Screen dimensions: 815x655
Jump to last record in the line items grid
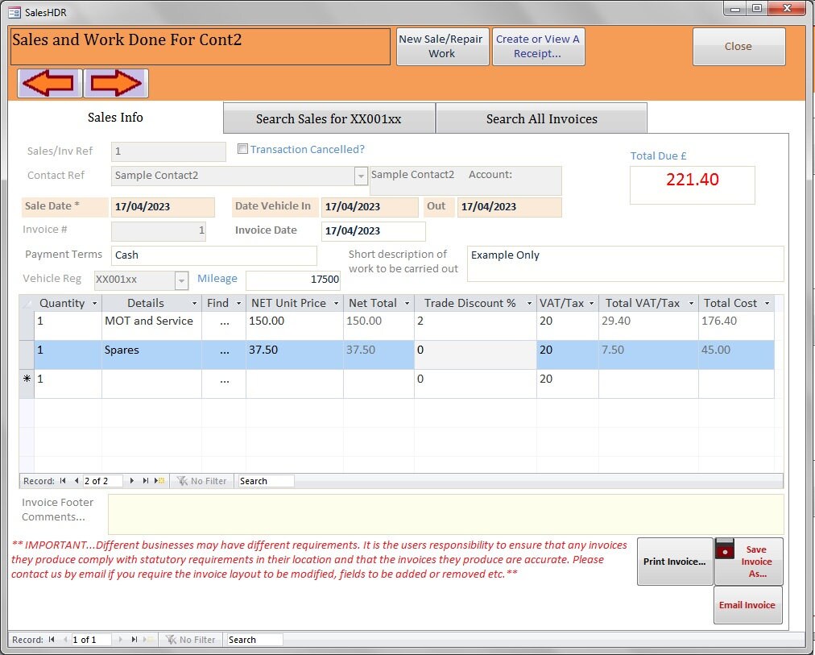[147, 481]
